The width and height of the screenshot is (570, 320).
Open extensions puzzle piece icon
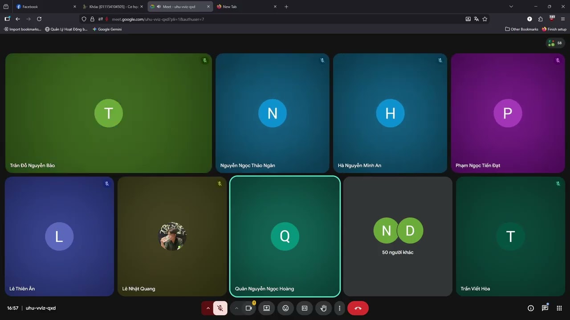(541, 19)
